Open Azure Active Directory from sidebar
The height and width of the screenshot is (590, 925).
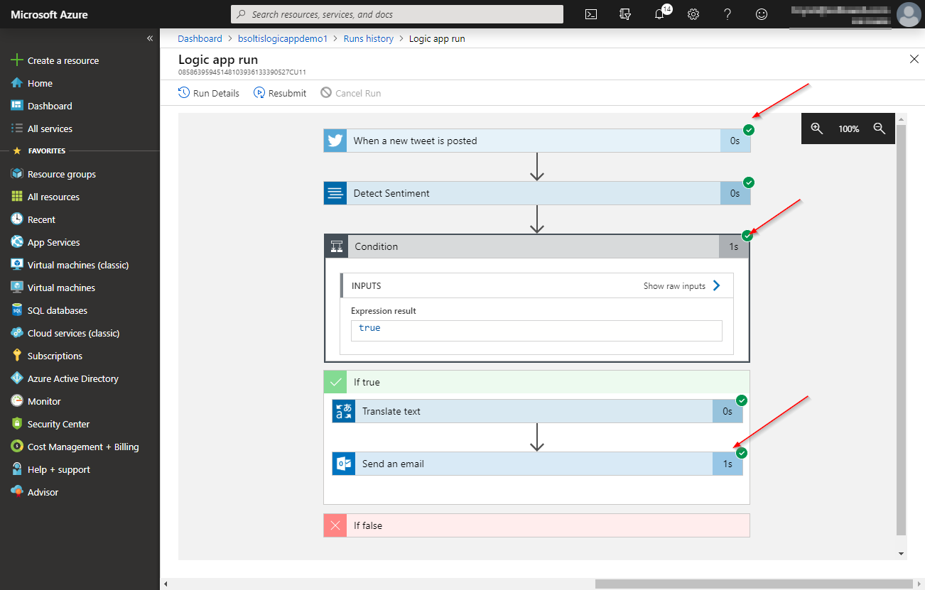72,378
